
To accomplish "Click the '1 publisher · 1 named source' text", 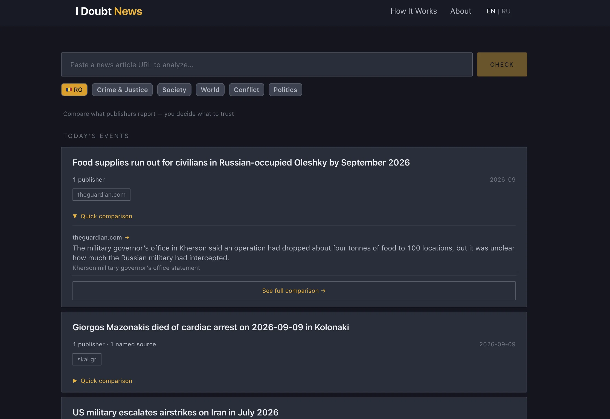I will coord(114,344).
